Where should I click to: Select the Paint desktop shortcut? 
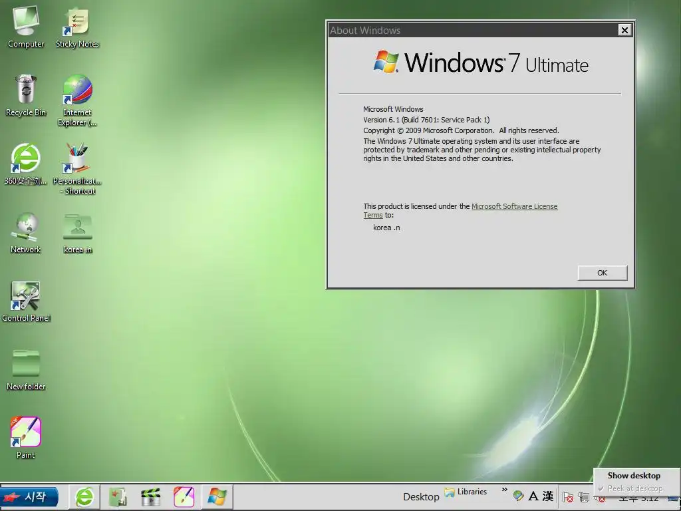pos(26,438)
